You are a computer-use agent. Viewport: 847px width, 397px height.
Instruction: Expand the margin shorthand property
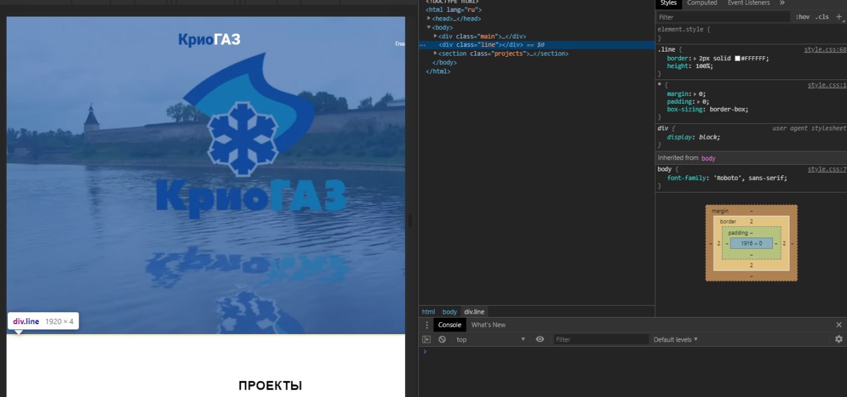695,94
